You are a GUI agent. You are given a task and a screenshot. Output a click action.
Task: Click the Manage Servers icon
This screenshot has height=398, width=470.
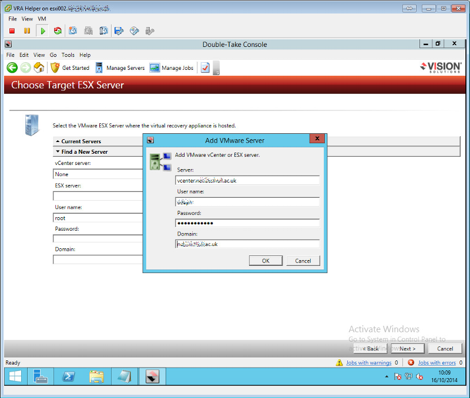(99, 68)
